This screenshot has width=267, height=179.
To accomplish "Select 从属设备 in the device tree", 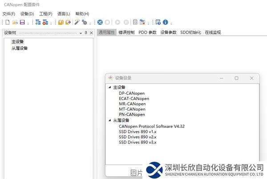I will point(20,48).
